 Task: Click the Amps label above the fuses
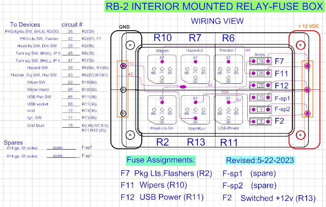(260, 55)
